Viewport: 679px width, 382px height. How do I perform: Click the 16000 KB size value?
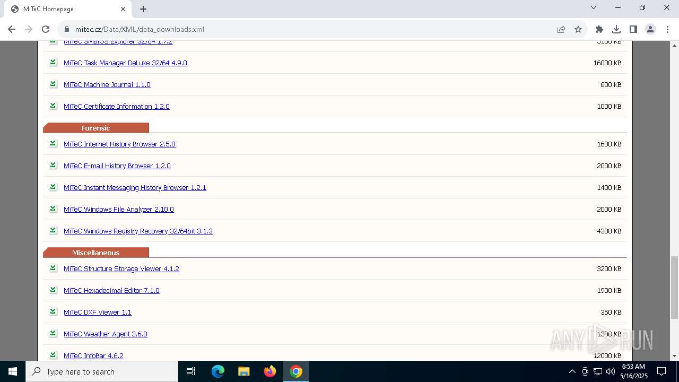pyautogui.click(x=607, y=63)
